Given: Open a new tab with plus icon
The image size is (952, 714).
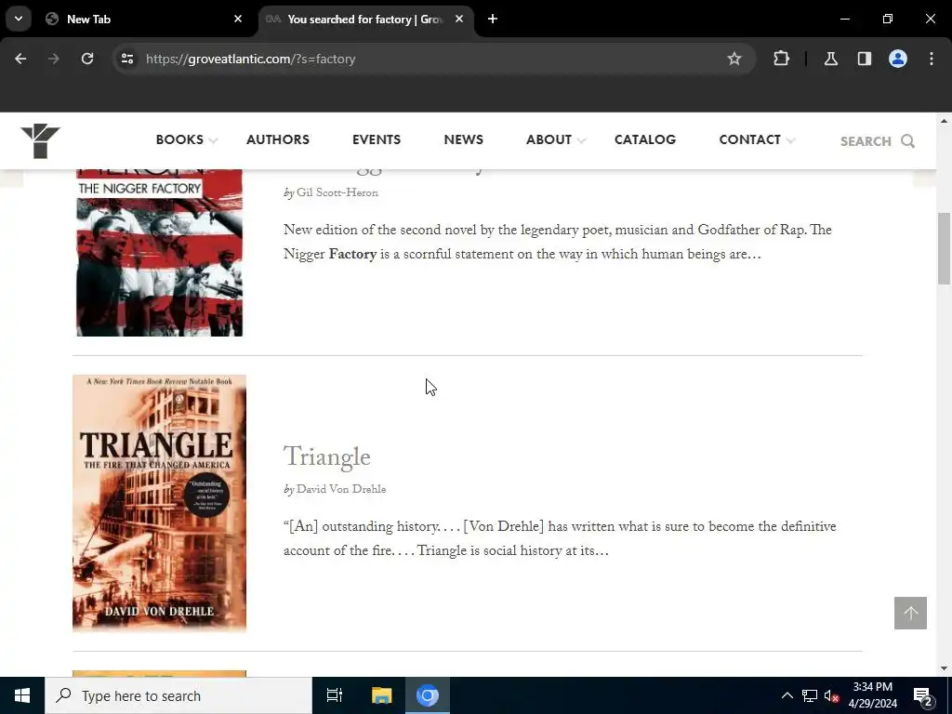Looking at the screenshot, I should coord(493,19).
